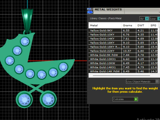Click the 4.35 DWT value
The height and width of the screenshot is (120, 160).
pyautogui.click(x=141, y=35)
